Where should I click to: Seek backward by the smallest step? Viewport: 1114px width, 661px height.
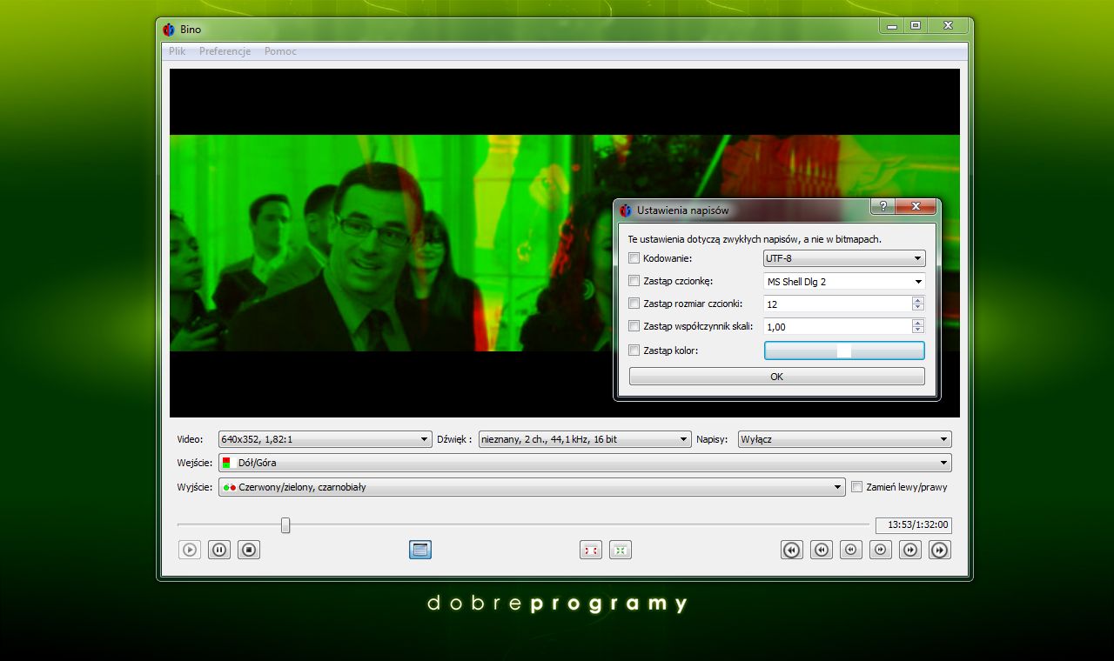pyautogui.click(x=851, y=550)
